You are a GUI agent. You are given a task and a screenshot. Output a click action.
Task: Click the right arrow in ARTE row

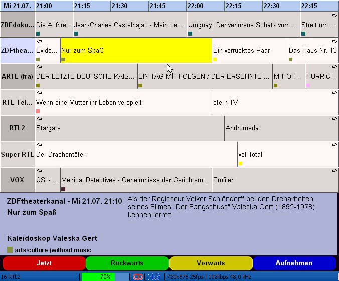[334, 67]
